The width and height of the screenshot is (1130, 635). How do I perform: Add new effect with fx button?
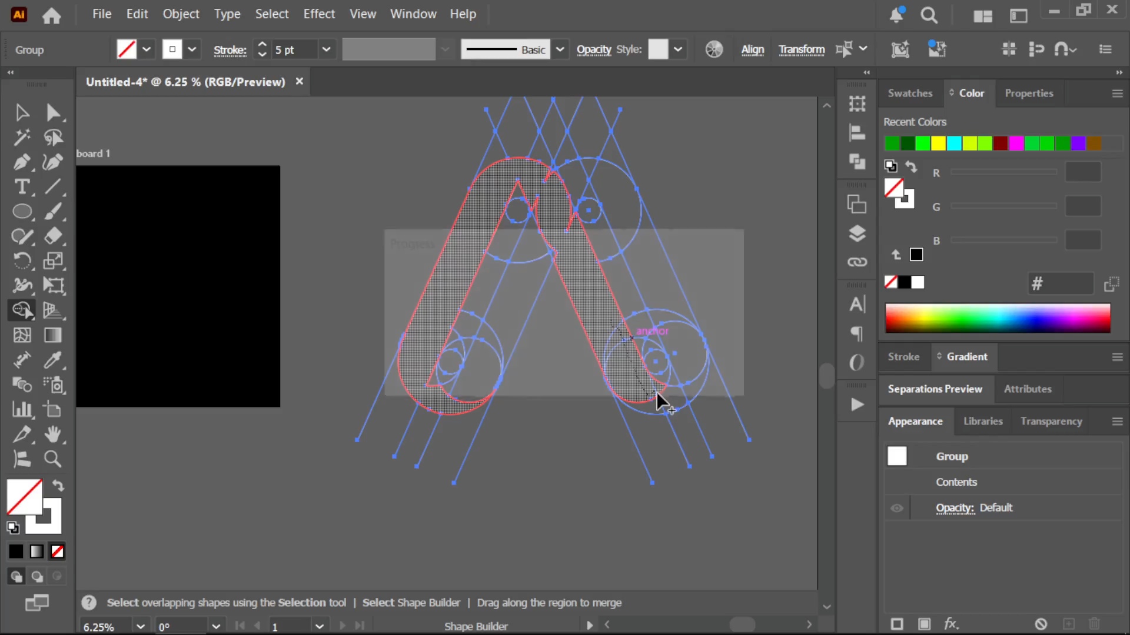click(951, 624)
